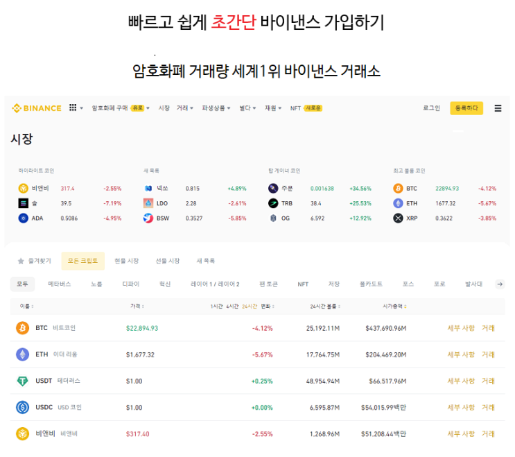
Task: Click the right arrow to scroll categories
Action: pos(500,284)
